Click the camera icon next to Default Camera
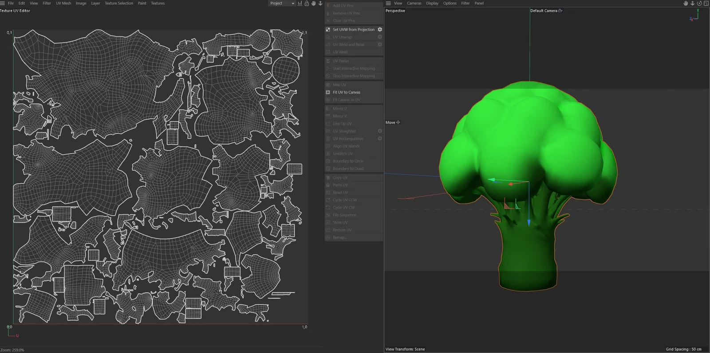Viewport: 710px width, 353px height. click(560, 11)
